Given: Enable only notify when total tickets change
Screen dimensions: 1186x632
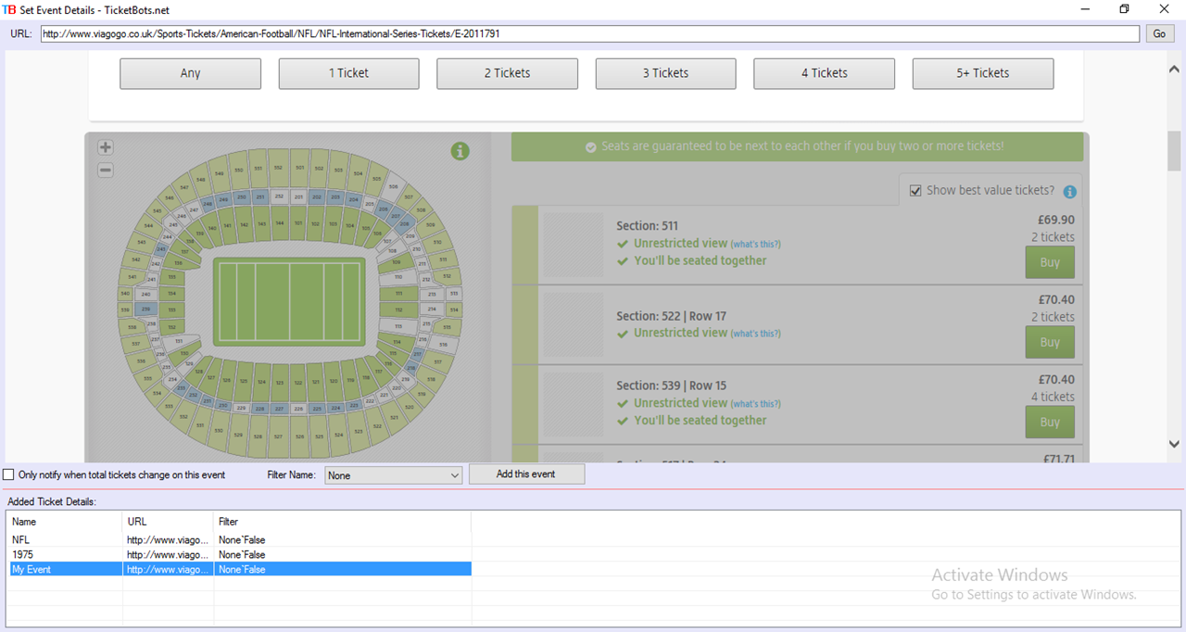Looking at the screenshot, I should 8,474.
